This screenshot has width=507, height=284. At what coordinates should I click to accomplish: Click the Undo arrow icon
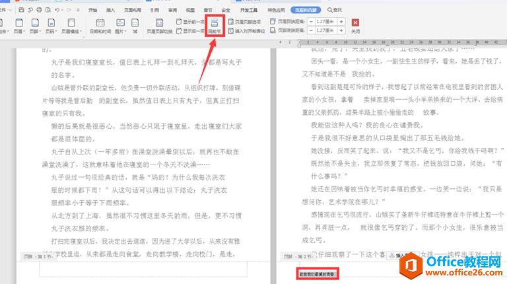pos(57,10)
